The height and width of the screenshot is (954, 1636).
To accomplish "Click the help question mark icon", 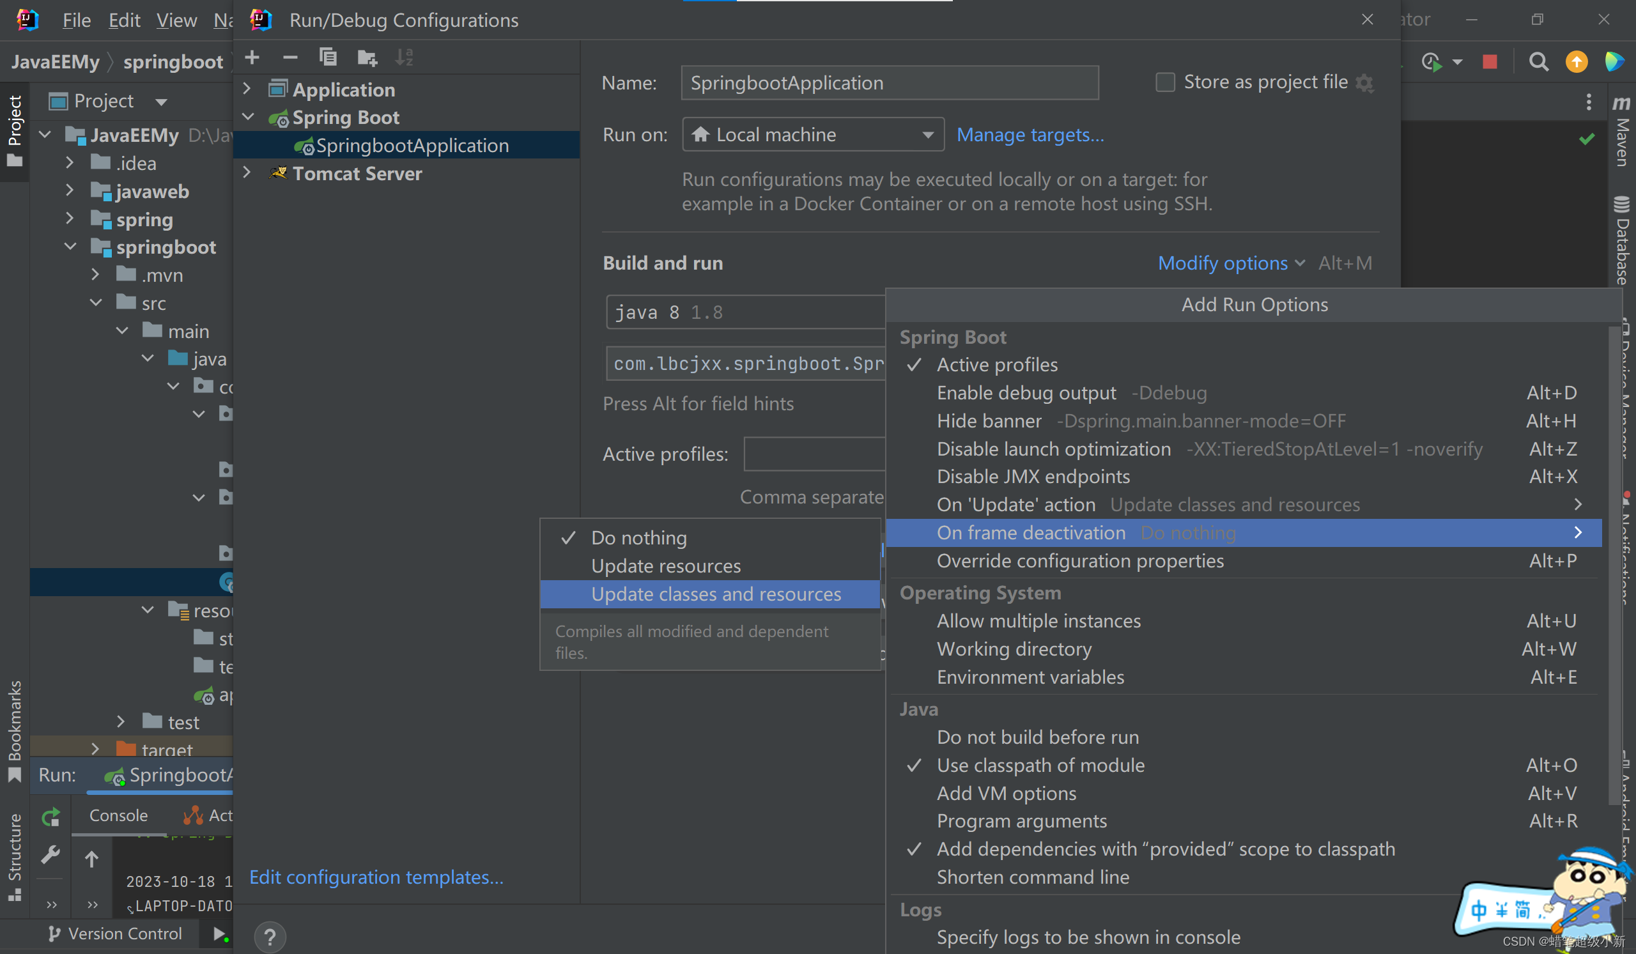I will 270,937.
